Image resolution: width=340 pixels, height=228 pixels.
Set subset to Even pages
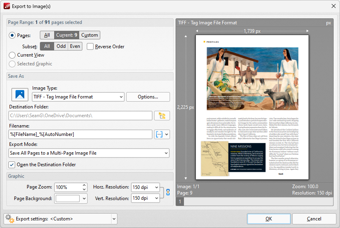75,46
